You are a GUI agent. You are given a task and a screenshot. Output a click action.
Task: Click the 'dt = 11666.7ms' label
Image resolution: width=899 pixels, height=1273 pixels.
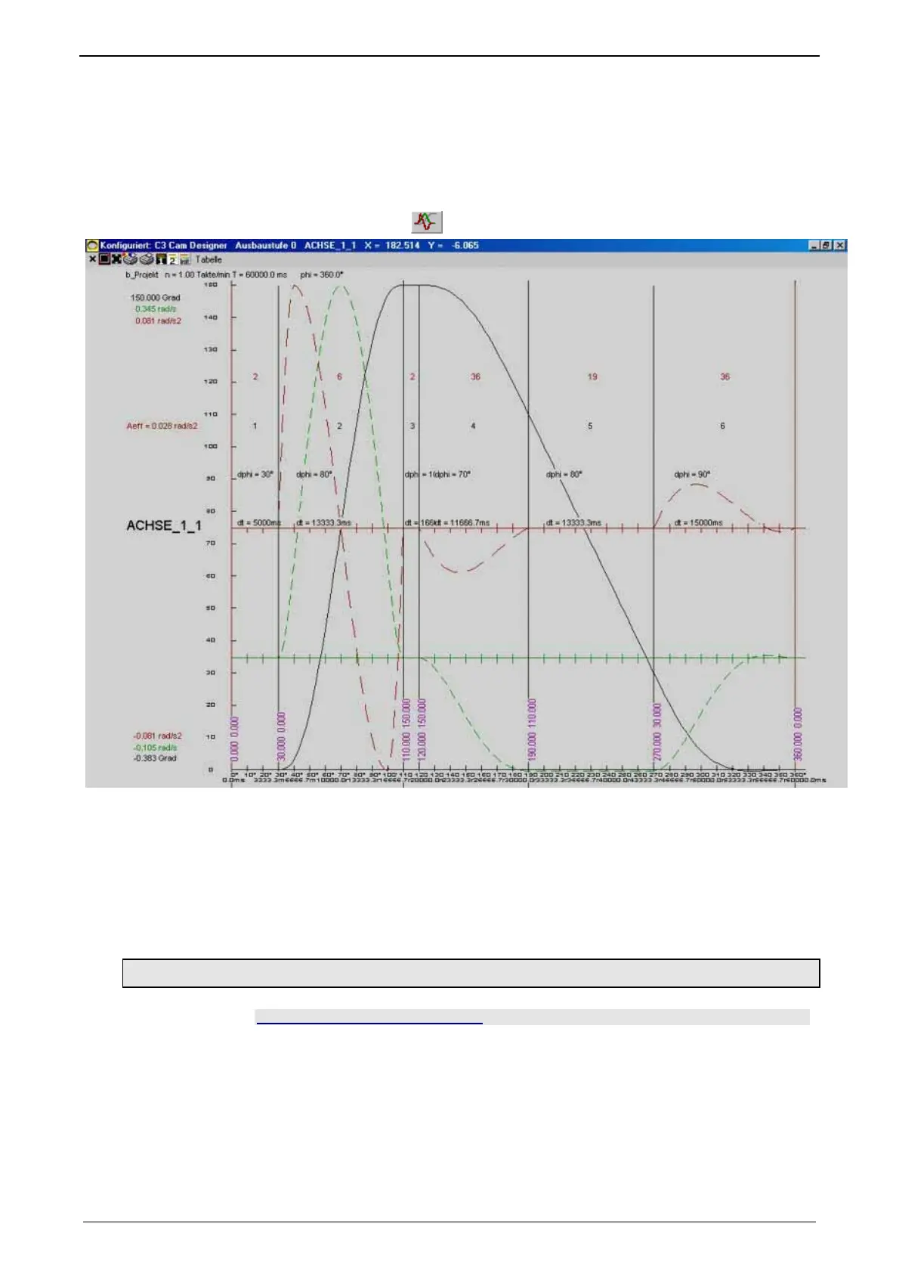462,522
